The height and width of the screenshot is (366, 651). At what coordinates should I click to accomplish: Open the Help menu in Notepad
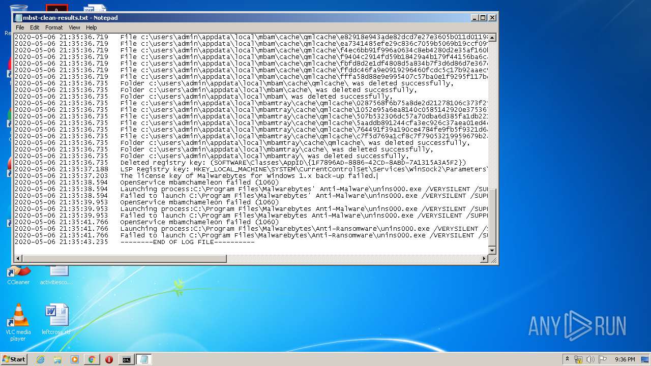click(x=92, y=27)
